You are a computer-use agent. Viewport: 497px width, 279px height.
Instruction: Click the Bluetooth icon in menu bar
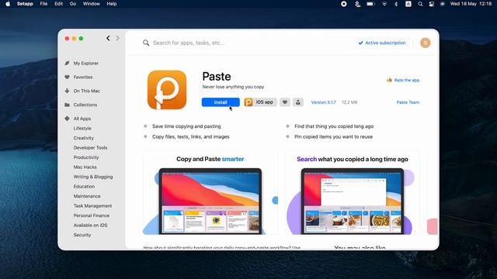(396, 4)
